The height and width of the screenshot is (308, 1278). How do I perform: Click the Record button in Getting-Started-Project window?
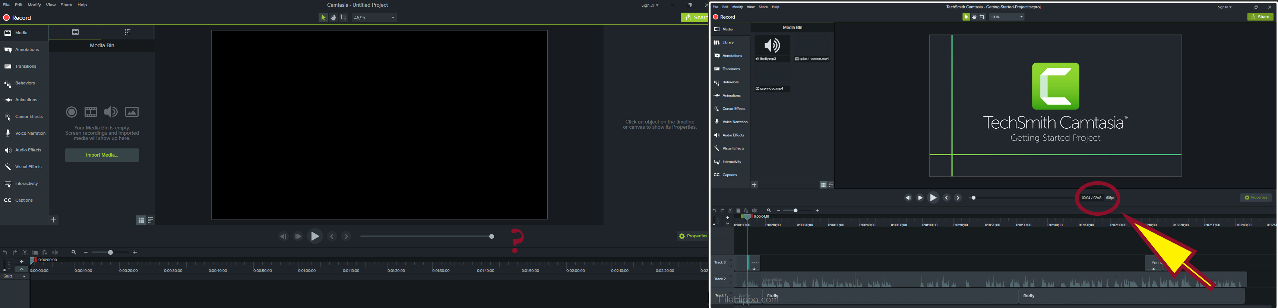(x=724, y=17)
